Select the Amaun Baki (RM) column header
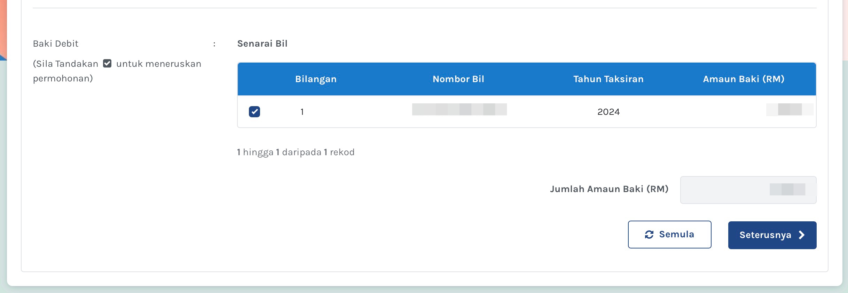The image size is (848, 293). pyautogui.click(x=744, y=79)
